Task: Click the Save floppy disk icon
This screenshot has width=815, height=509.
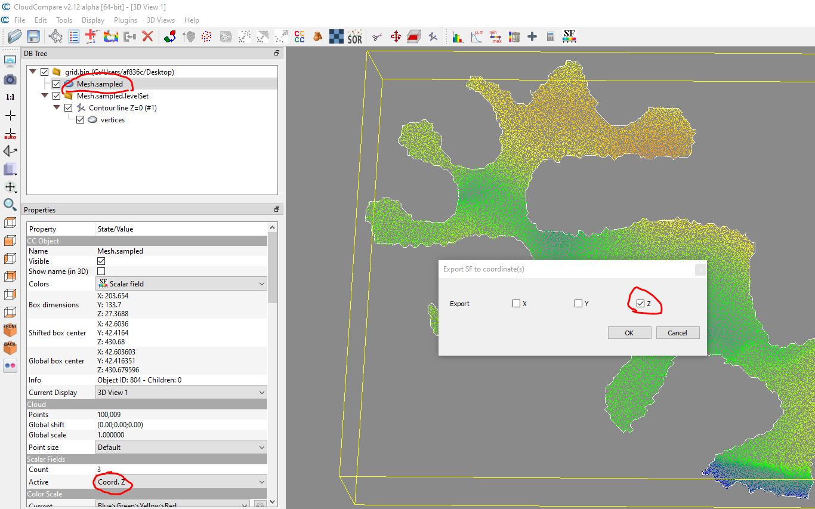Action: click(33, 37)
